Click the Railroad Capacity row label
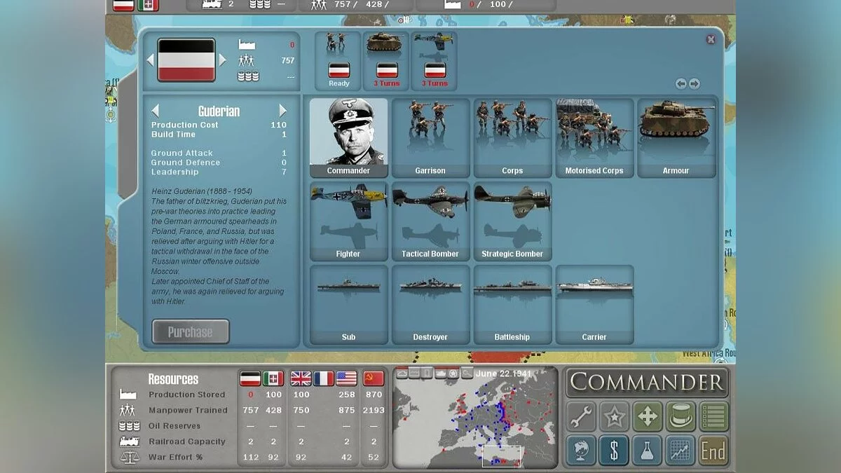Viewport: 841px width, 473px height. pos(187,441)
